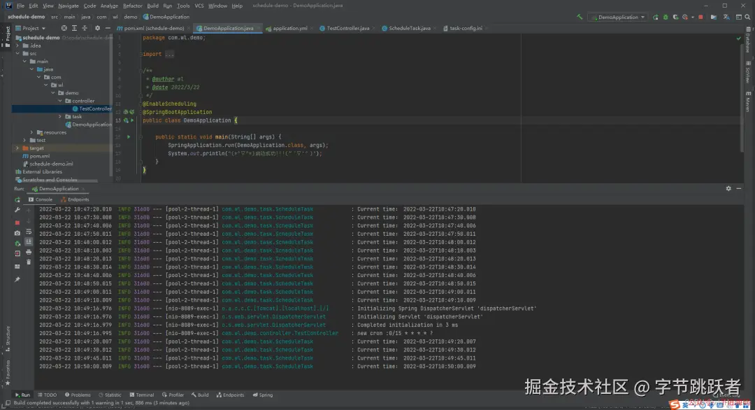
Task: Click the Debug bug icon in main toolbar
Action: pos(667,17)
